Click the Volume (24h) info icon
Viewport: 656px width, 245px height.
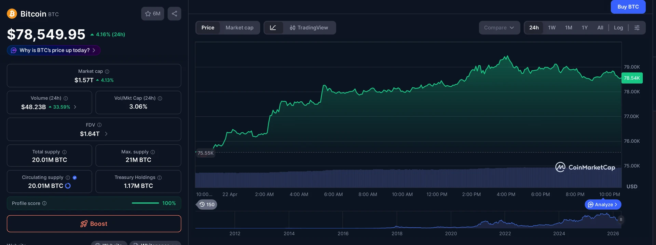pos(66,98)
